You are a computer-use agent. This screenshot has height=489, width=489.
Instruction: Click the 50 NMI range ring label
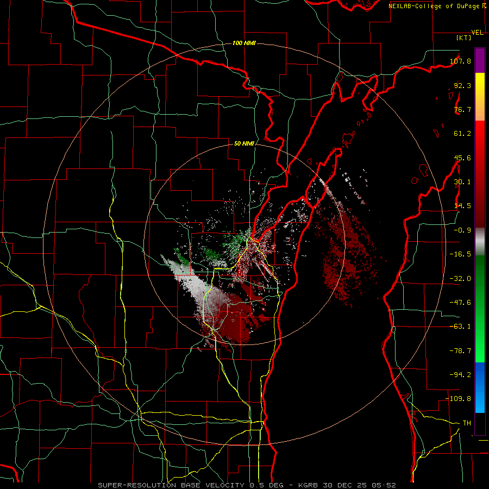tap(244, 143)
